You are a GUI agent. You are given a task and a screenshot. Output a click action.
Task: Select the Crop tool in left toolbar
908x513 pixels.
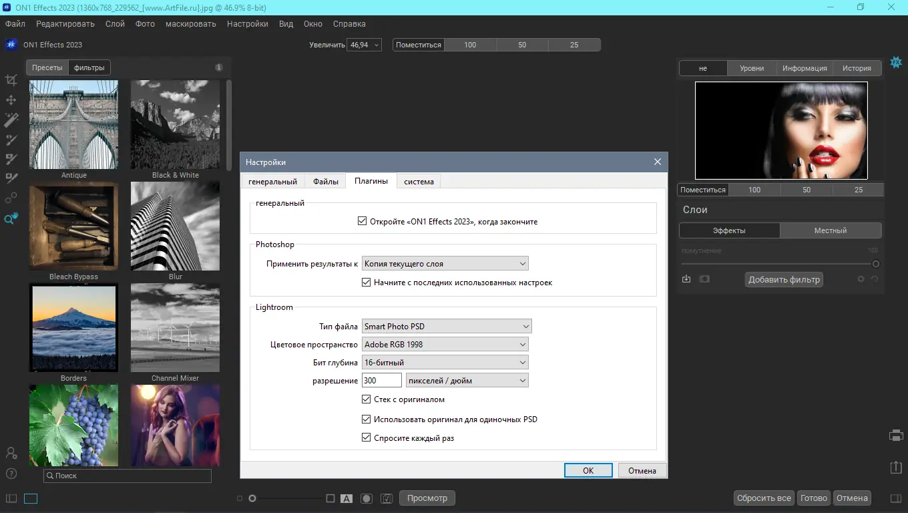(11, 80)
